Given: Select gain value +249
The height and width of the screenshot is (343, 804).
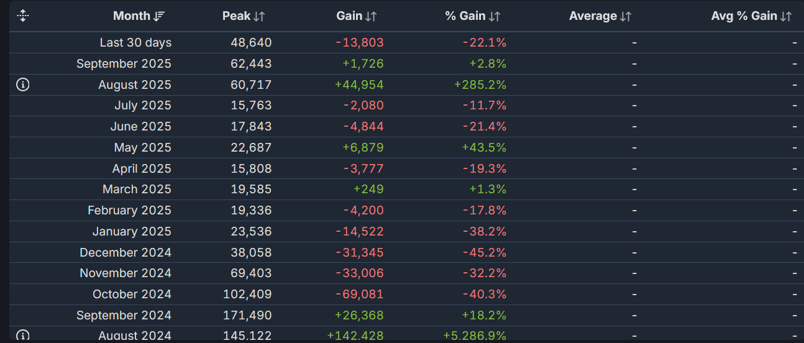Looking at the screenshot, I should [368, 190].
